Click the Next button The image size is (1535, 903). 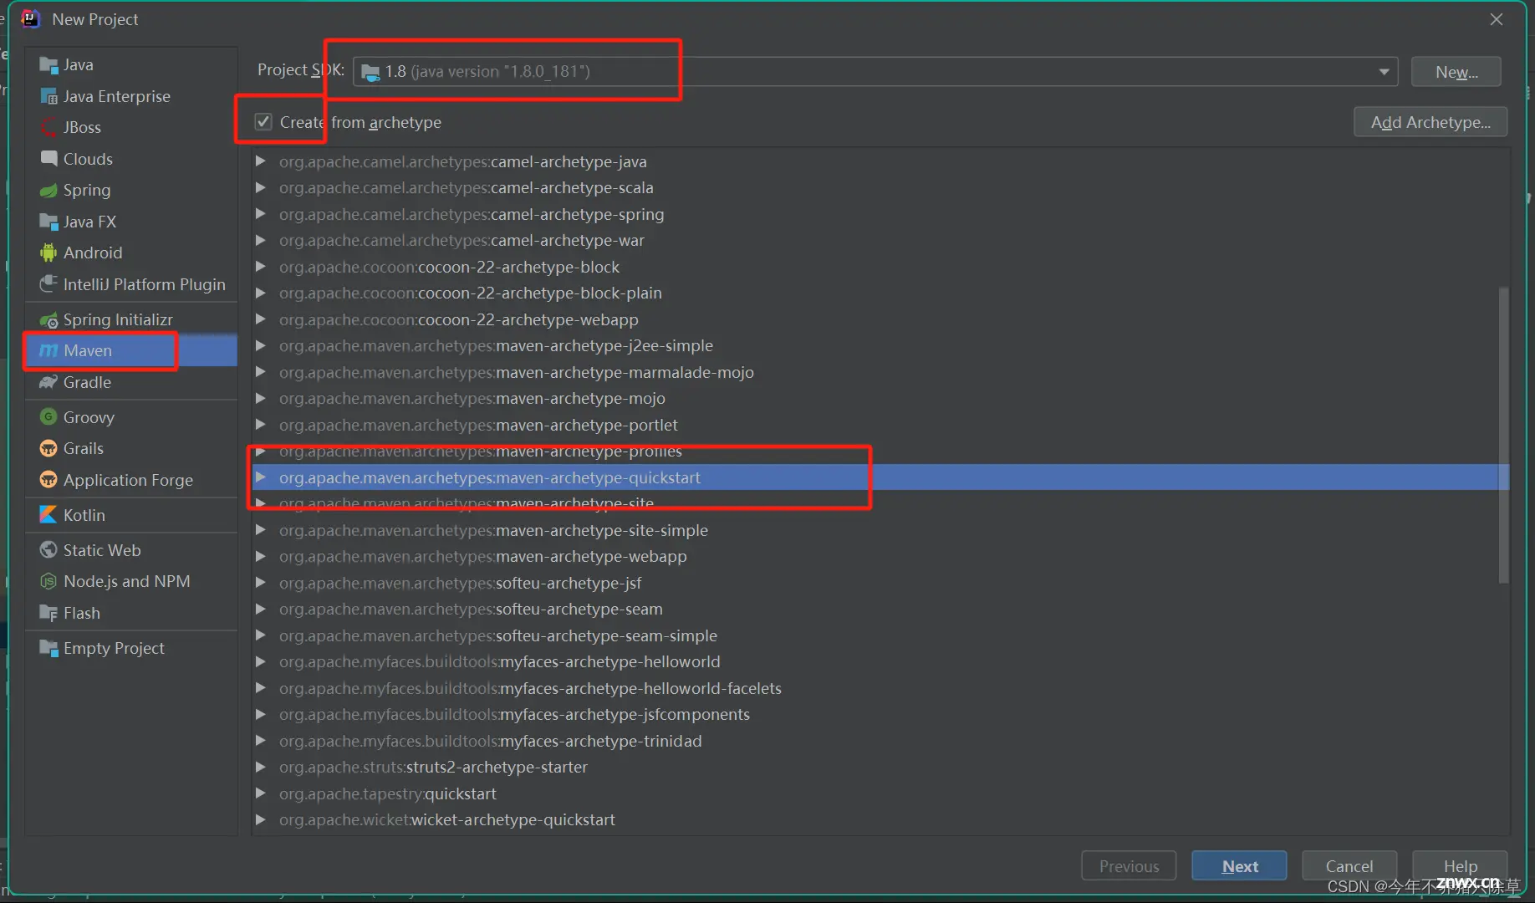point(1239,866)
